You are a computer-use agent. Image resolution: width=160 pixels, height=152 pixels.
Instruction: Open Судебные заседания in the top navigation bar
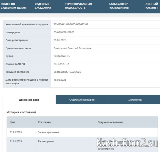[x=43, y=6]
